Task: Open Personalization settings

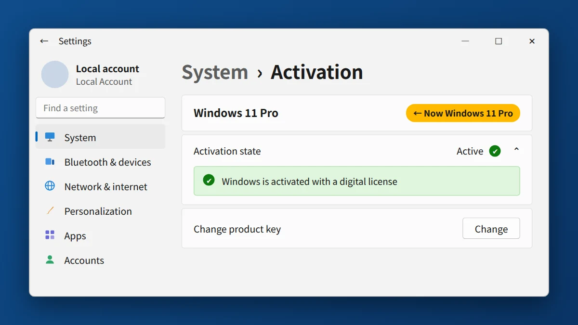Action: [100, 211]
